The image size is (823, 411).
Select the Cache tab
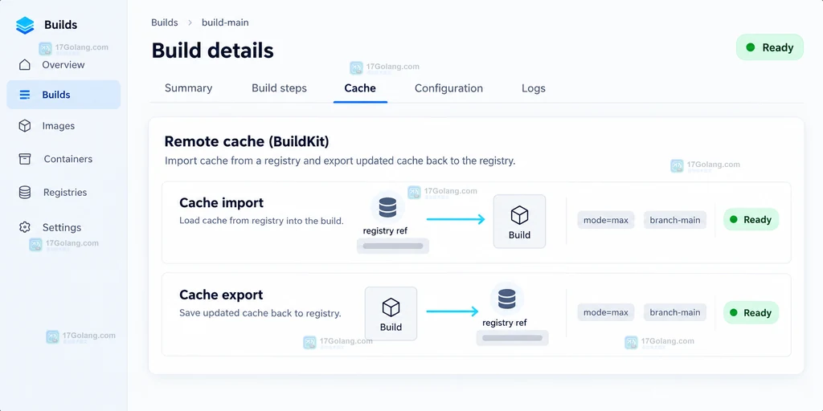coord(360,88)
